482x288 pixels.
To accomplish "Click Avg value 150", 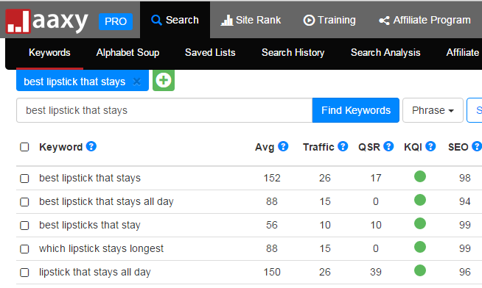I will (272, 272).
